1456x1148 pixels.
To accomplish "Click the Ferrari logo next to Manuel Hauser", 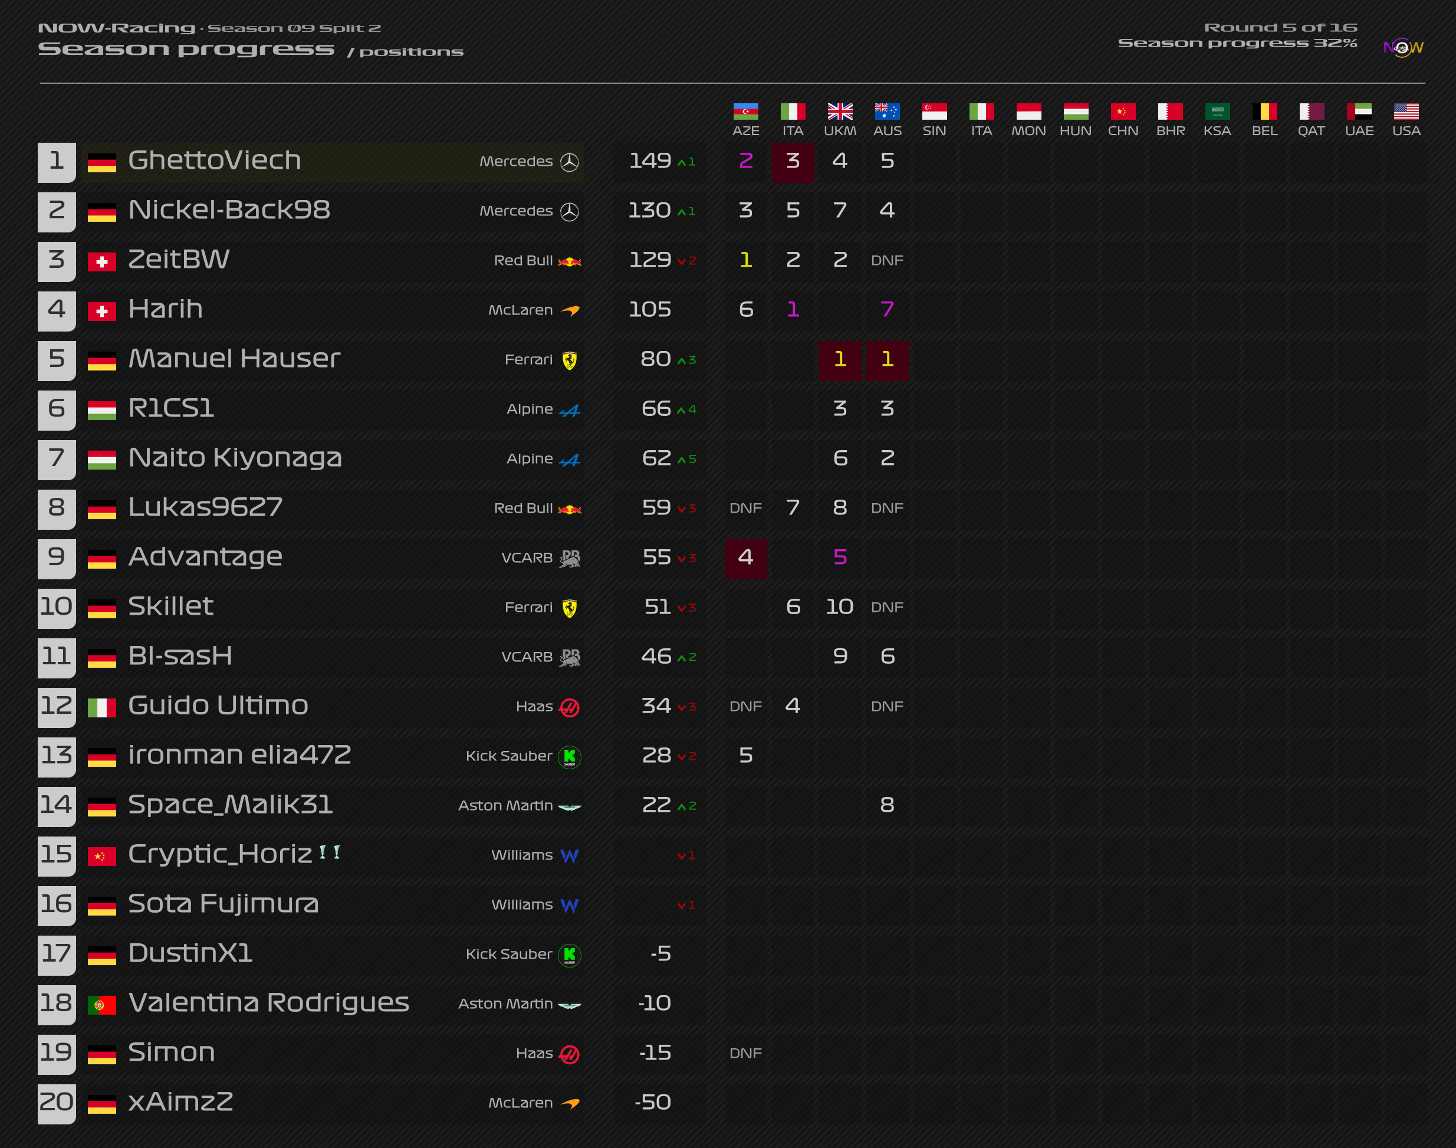I will pos(569,360).
